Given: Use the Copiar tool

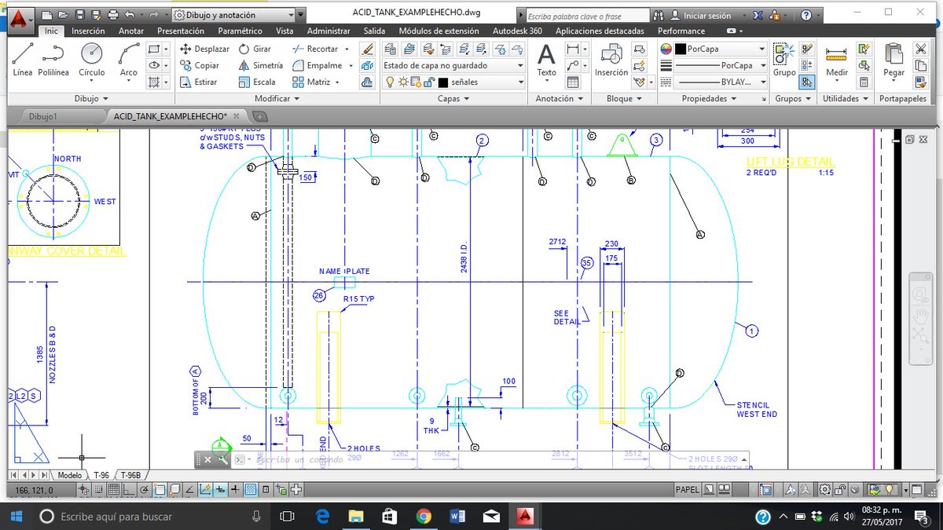Looking at the screenshot, I should (200, 66).
